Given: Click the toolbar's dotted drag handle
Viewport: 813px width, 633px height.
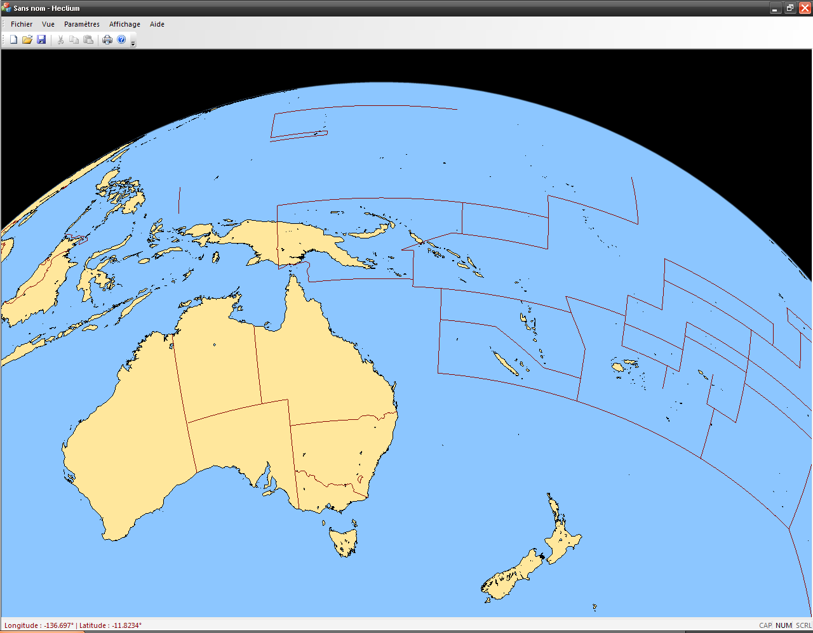Looking at the screenshot, I should [x=4, y=40].
